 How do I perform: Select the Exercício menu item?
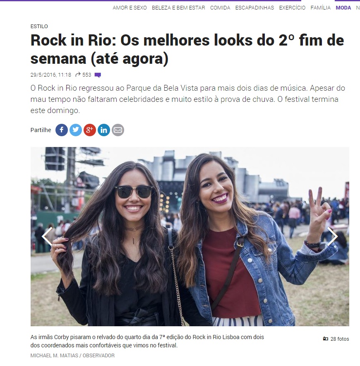292,8
